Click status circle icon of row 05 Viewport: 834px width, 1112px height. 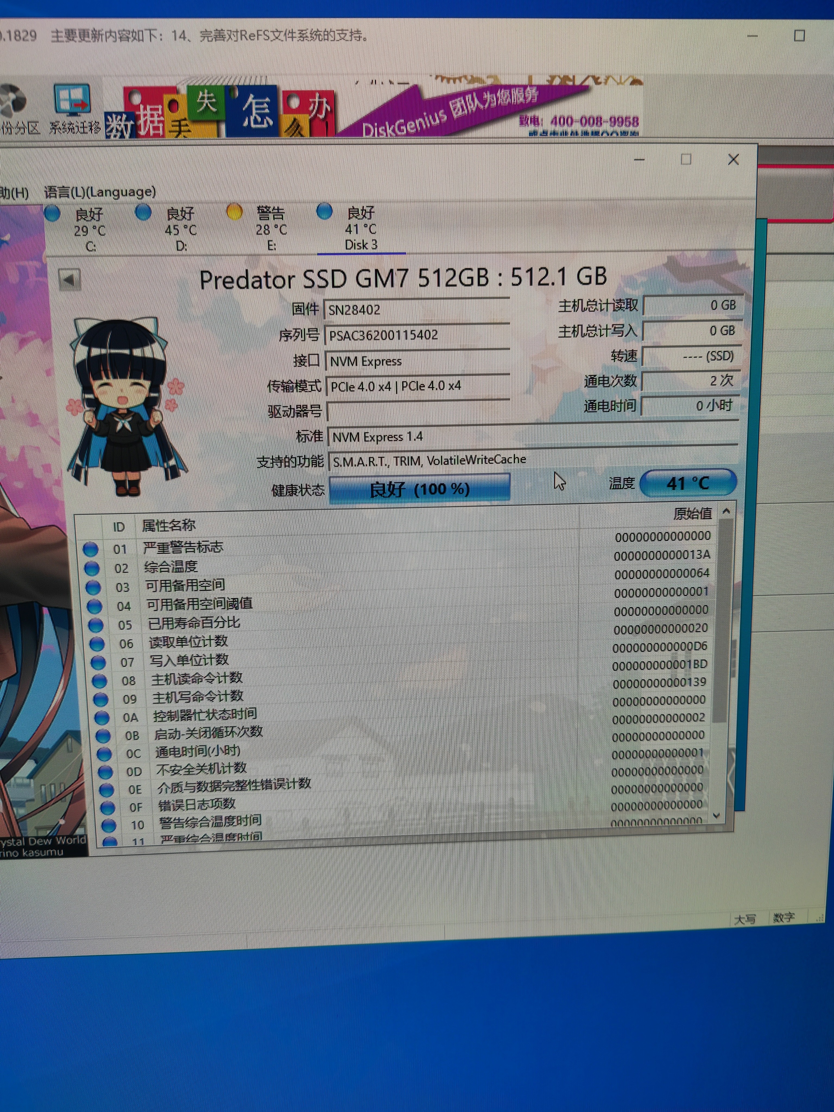[96, 625]
